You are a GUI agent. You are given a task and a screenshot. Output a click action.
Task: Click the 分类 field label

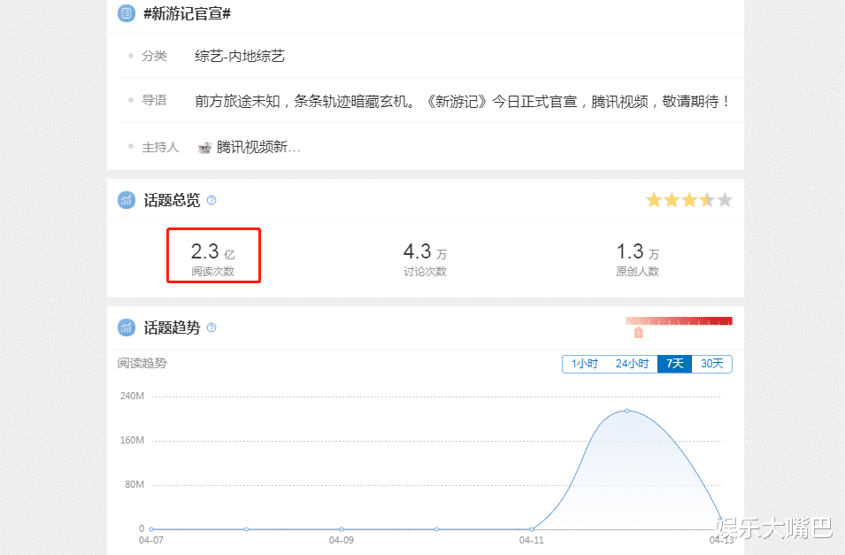coord(154,56)
